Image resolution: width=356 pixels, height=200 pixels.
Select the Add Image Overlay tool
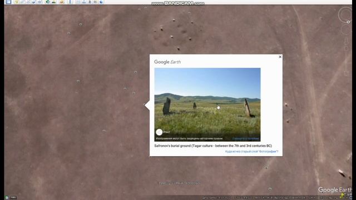[x=34, y=2]
